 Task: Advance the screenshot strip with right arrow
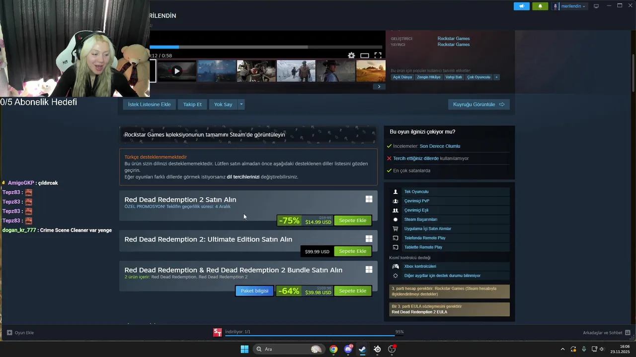[379, 86]
